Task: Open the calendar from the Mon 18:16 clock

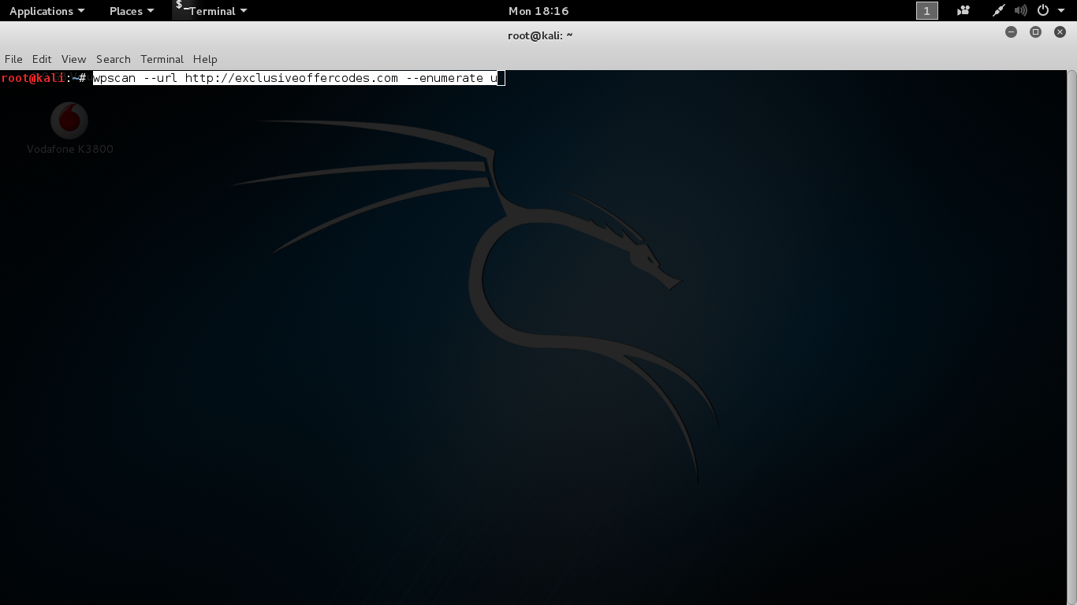Action: tap(538, 11)
